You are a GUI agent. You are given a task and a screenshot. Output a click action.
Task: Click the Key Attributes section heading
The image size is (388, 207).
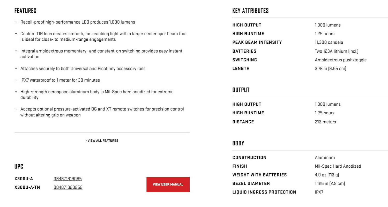[250, 11]
